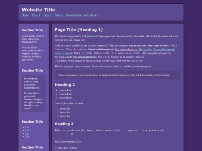The width and height of the screenshot is (202, 151).
Task: Click the "This is preformatted text" line
Action: pyautogui.click(x=109, y=130)
